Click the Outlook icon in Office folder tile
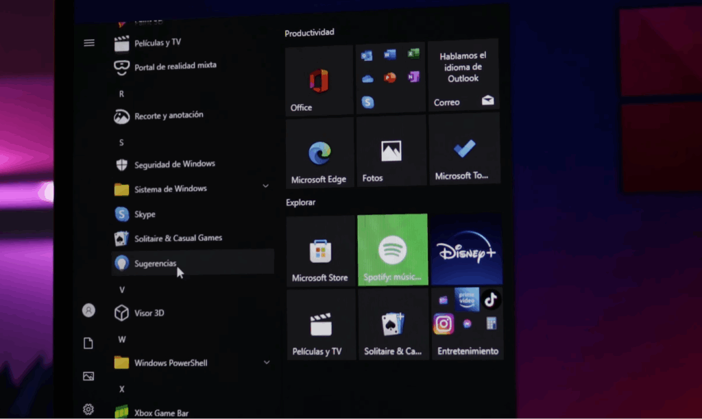This screenshot has height=419, width=702. [x=367, y=56]
